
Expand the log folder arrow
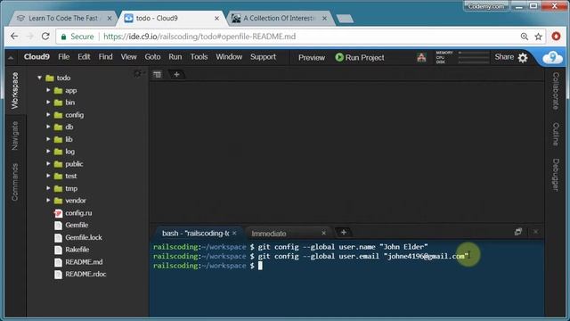48,151
